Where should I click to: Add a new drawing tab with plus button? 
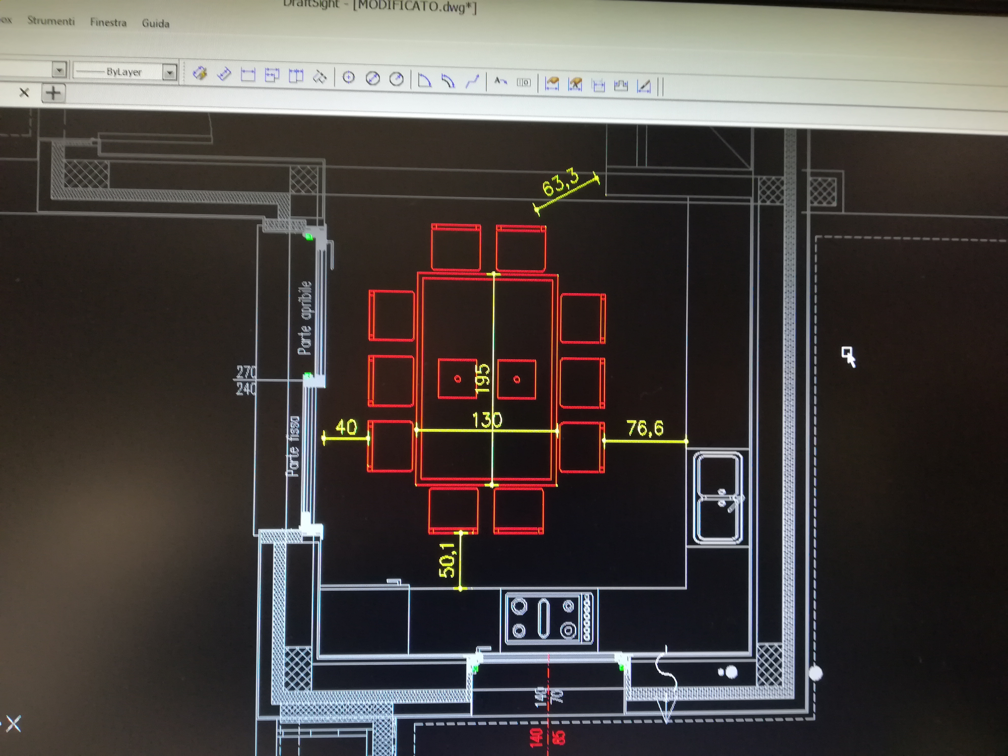pos(53,93)
